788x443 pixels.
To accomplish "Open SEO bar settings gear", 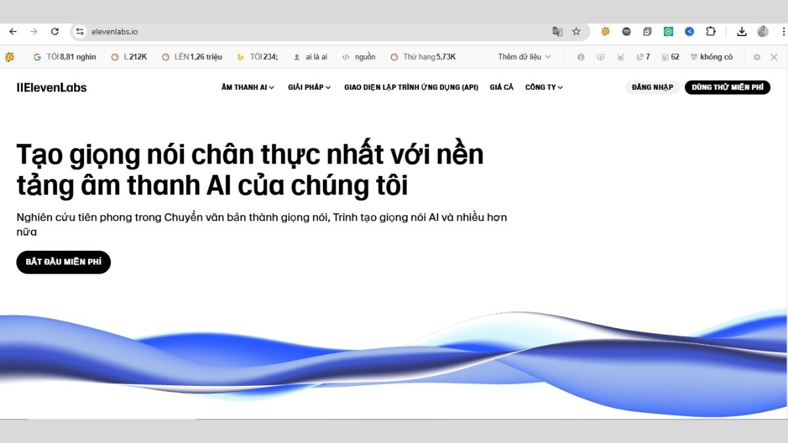I will point(756,57).
